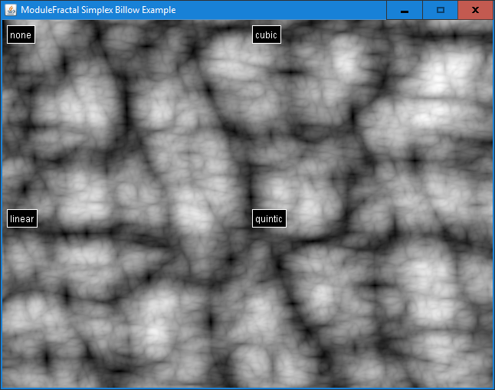
Task: Click the left border of the window
Action: [x=1, y=199]
